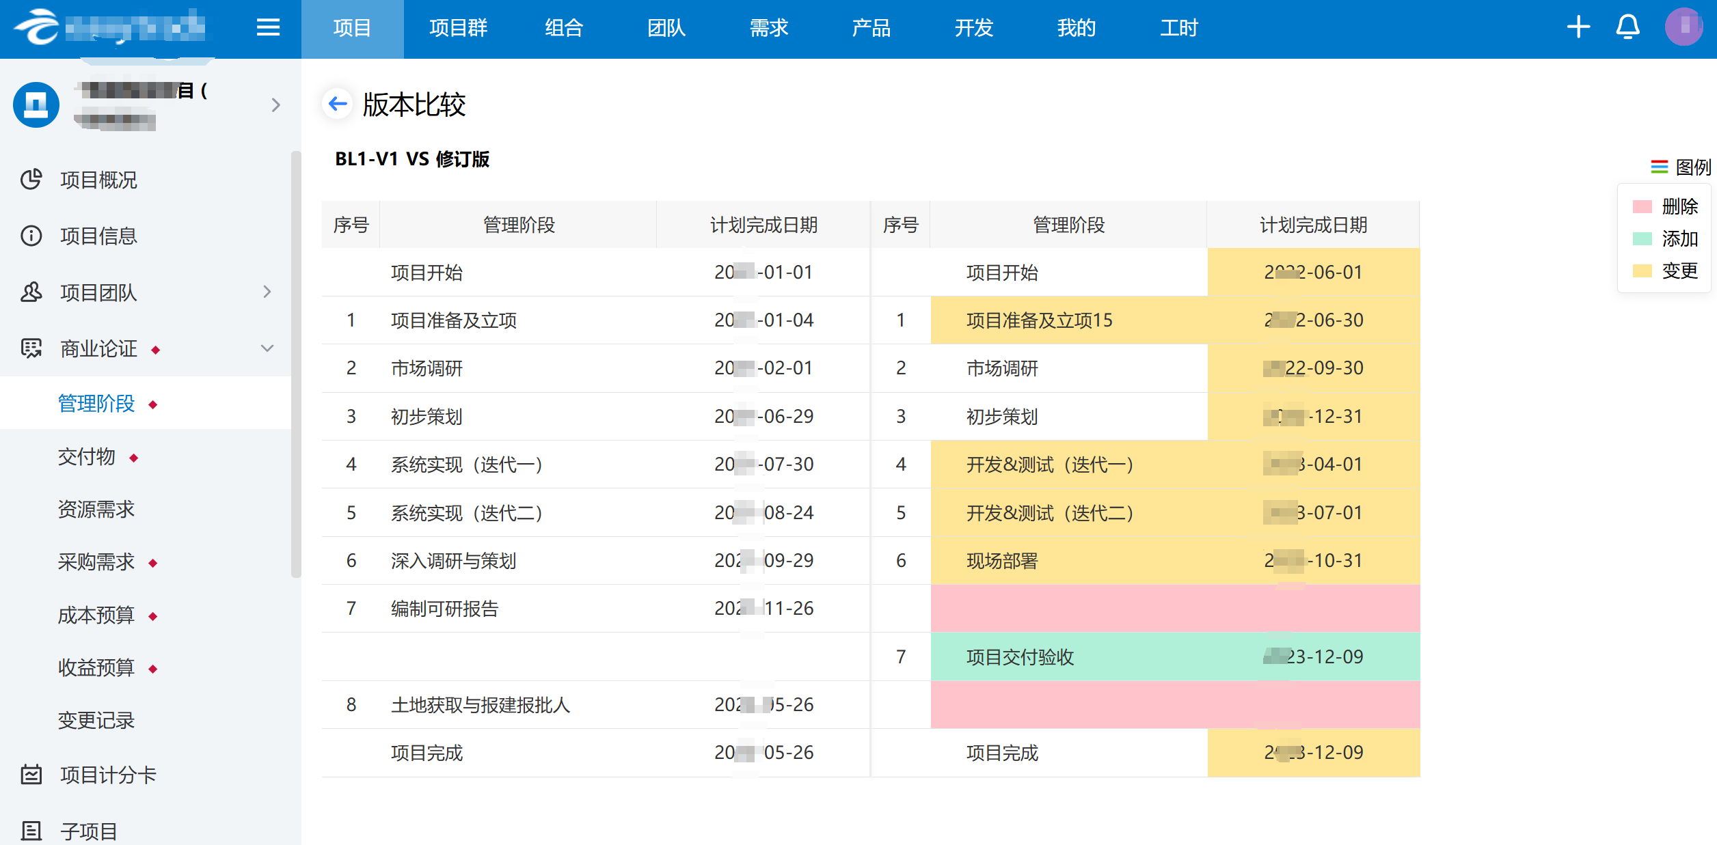Expand the 项目团队 submenu chevron
Viewport: 1717px width, 845px height.
tap(267, 292)
